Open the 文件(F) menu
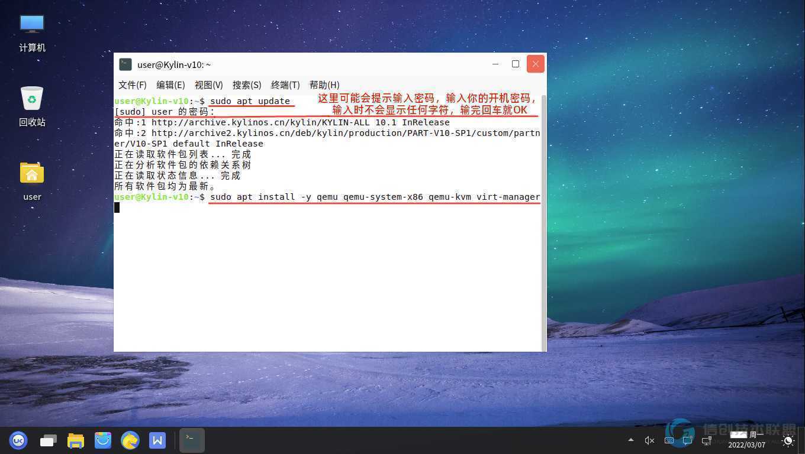Image resolution: width=805 pixels, height=454 pixels. [x=133, y=85]
